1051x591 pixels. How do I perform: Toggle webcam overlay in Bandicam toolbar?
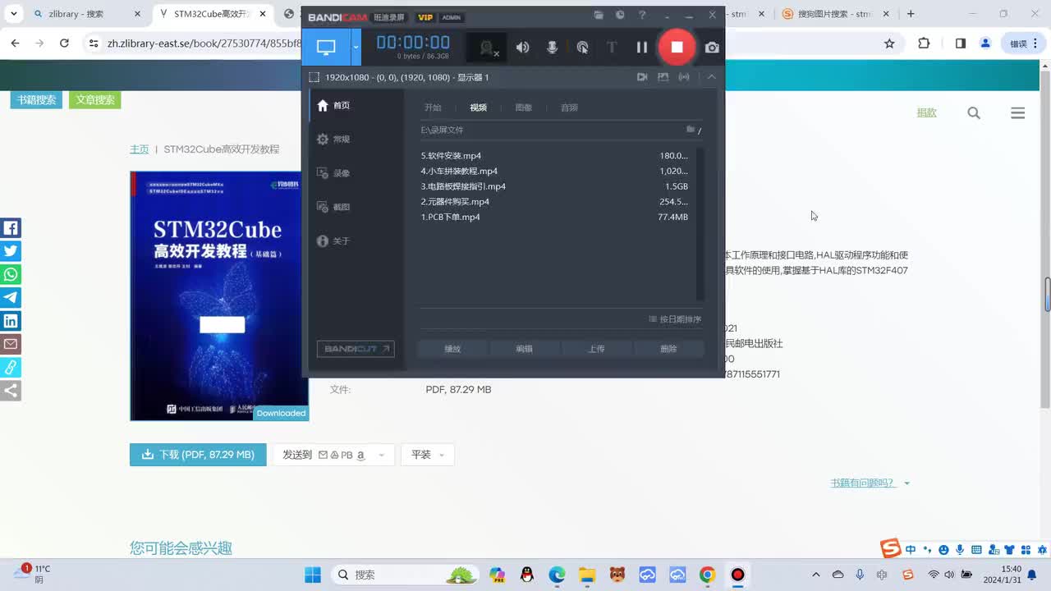click(x=487, y=48)
